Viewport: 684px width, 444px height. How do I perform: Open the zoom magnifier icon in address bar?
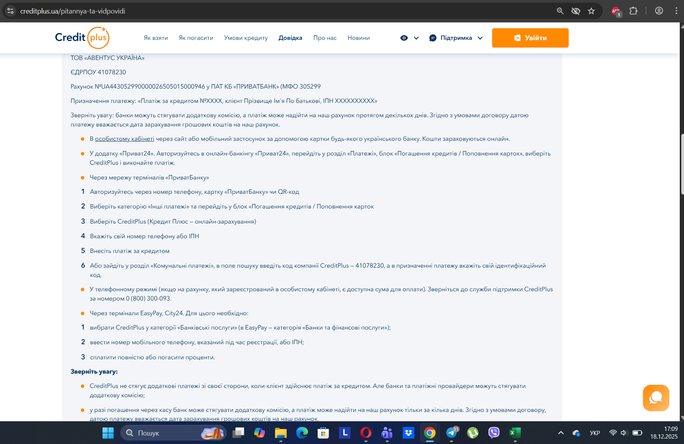click(x=560, y=11)
